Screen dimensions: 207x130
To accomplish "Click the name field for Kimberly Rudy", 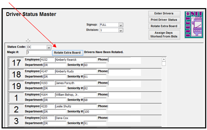I will (76, 71).
